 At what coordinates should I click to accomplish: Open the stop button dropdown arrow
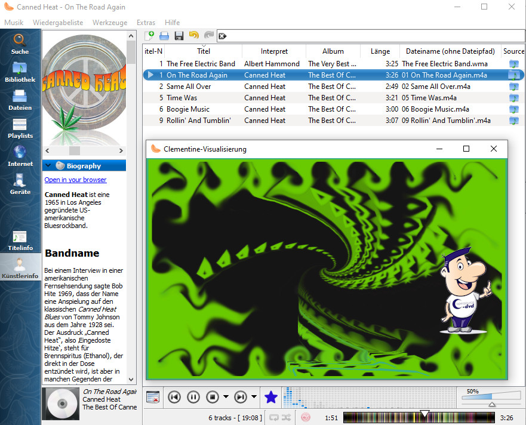226,397
